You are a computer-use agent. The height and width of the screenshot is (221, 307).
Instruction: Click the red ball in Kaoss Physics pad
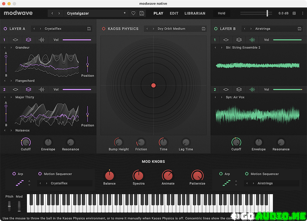(153, 85)
